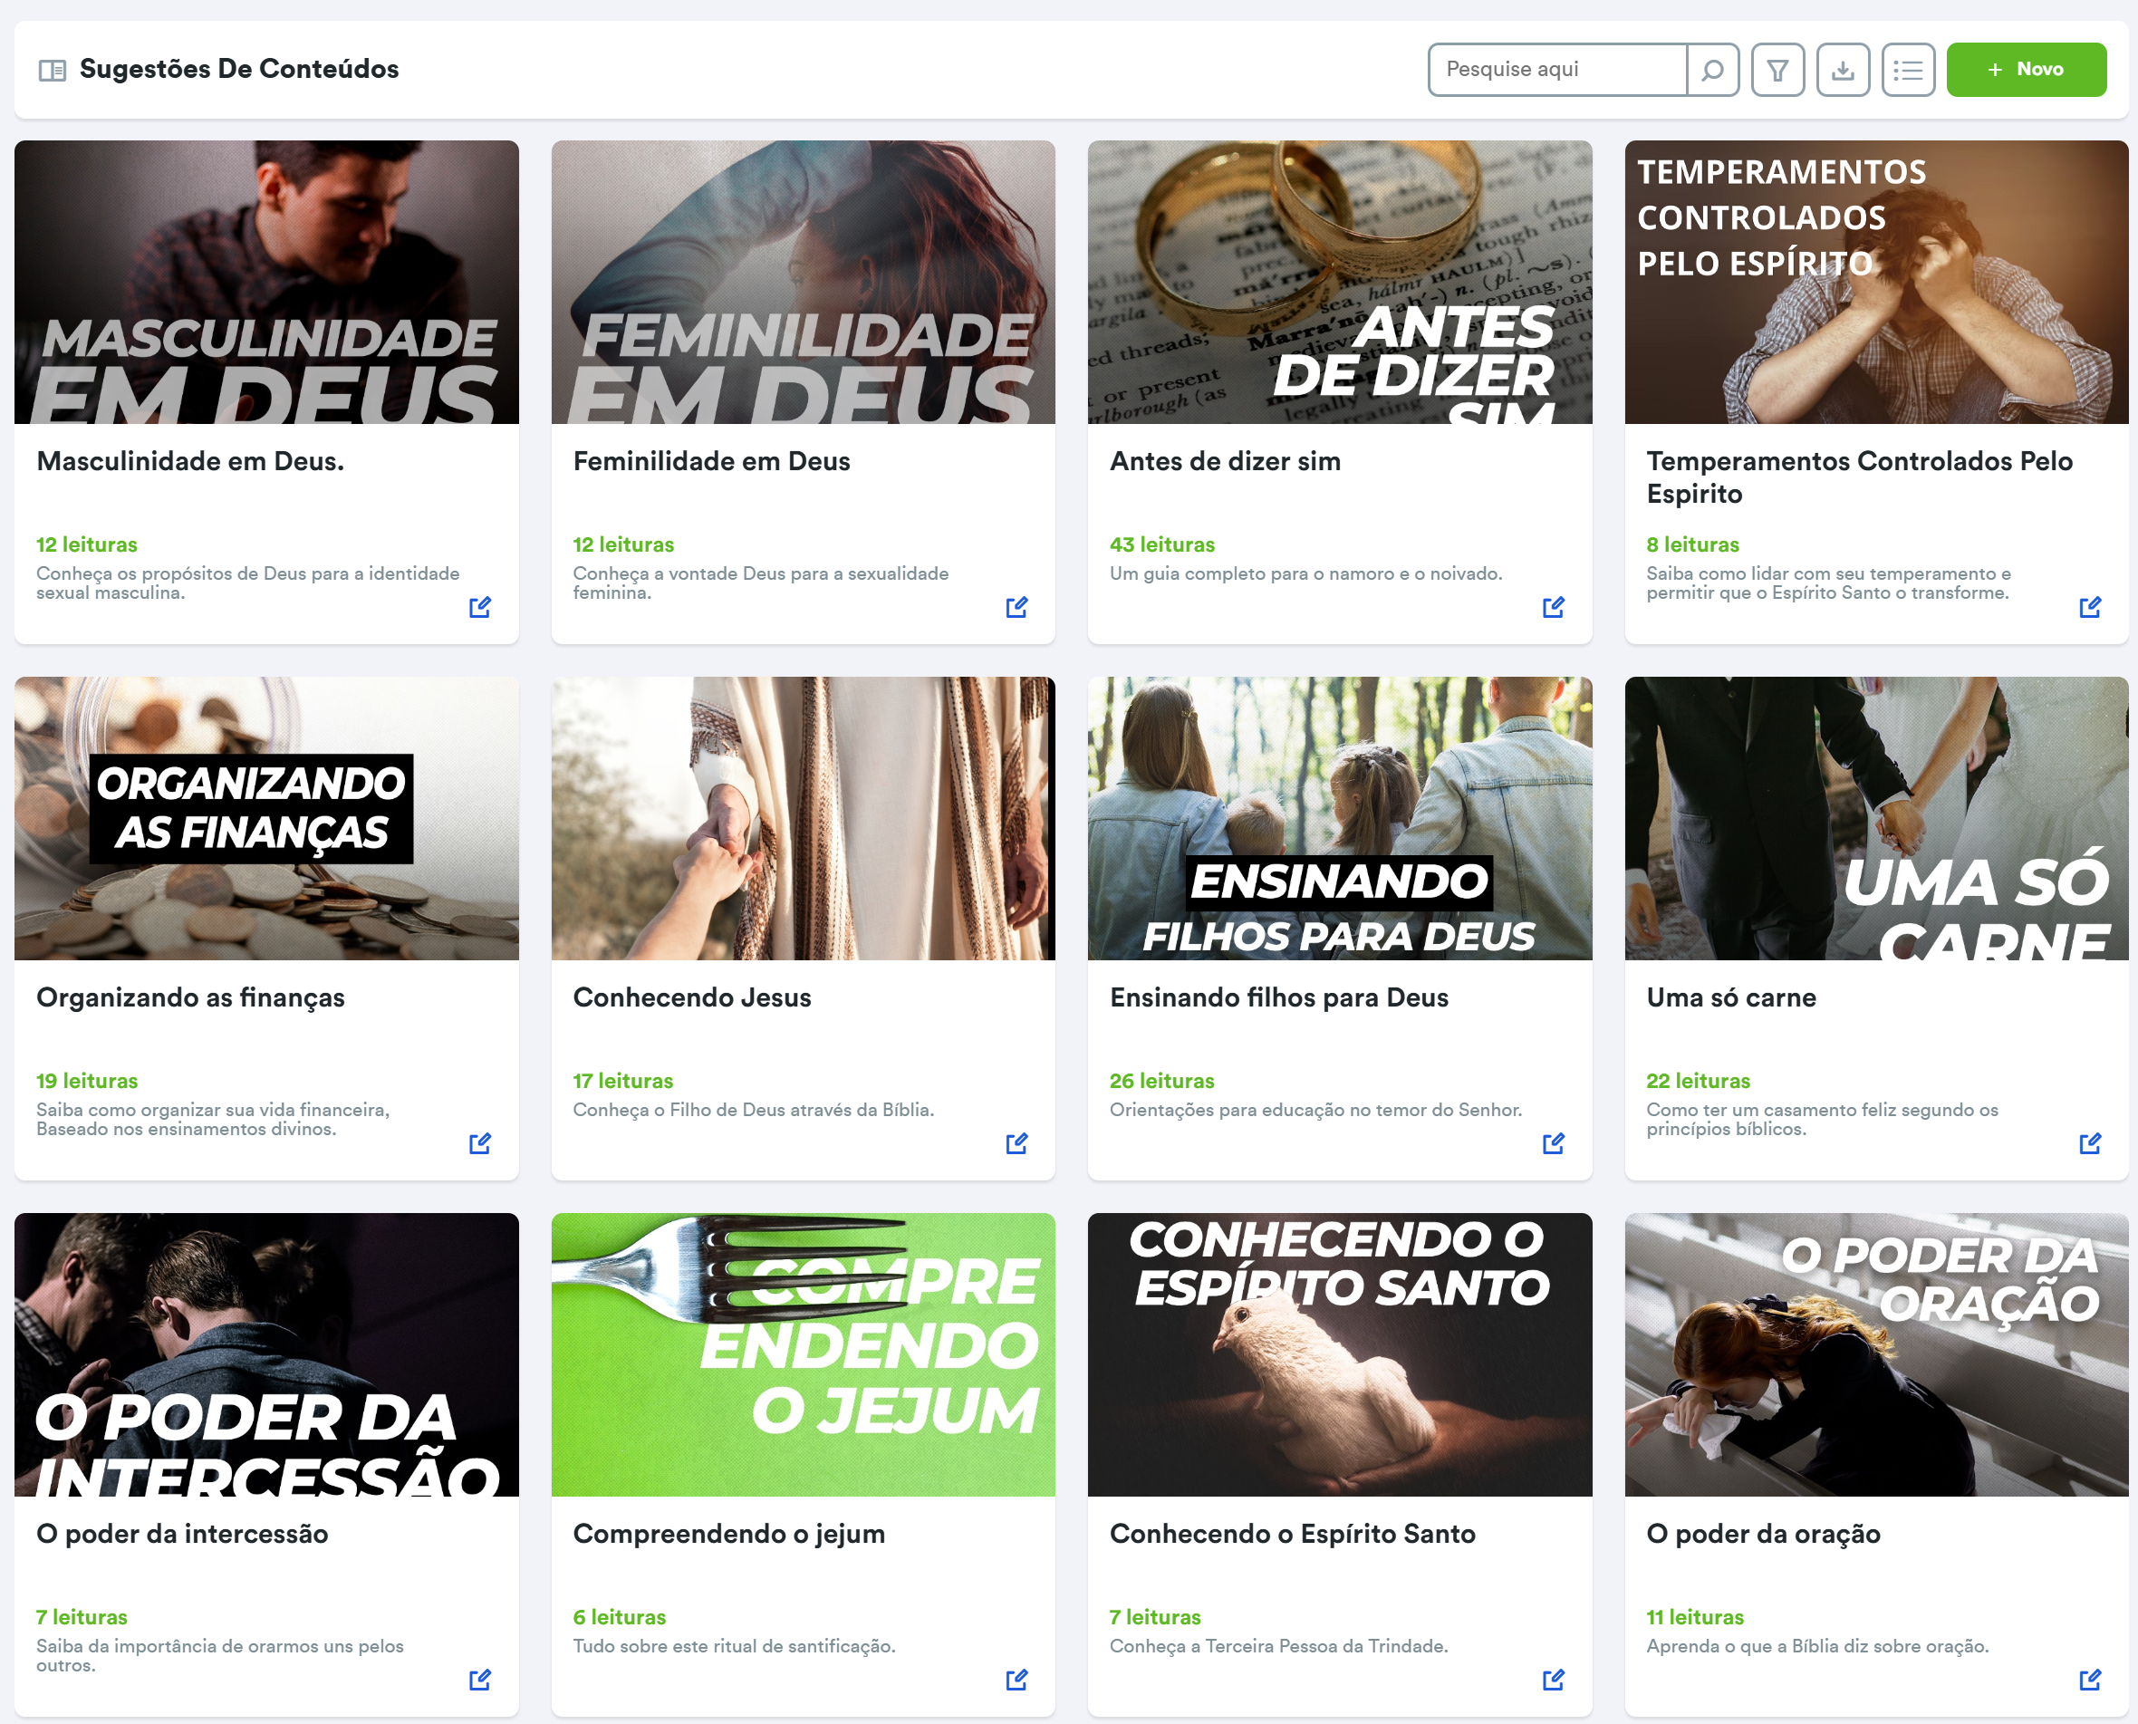Open edit icon for Conhecendo Jesus
The height and width of the screenshot is (1724, 2138).
1016,1143
